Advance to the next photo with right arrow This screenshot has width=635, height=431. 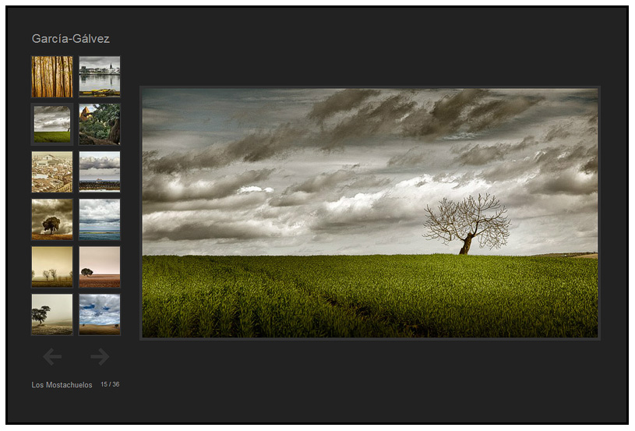click(x=100, y=356)
